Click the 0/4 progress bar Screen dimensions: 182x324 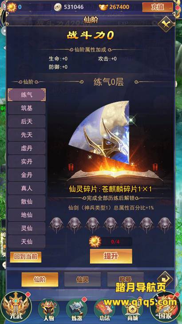[117, 242]
